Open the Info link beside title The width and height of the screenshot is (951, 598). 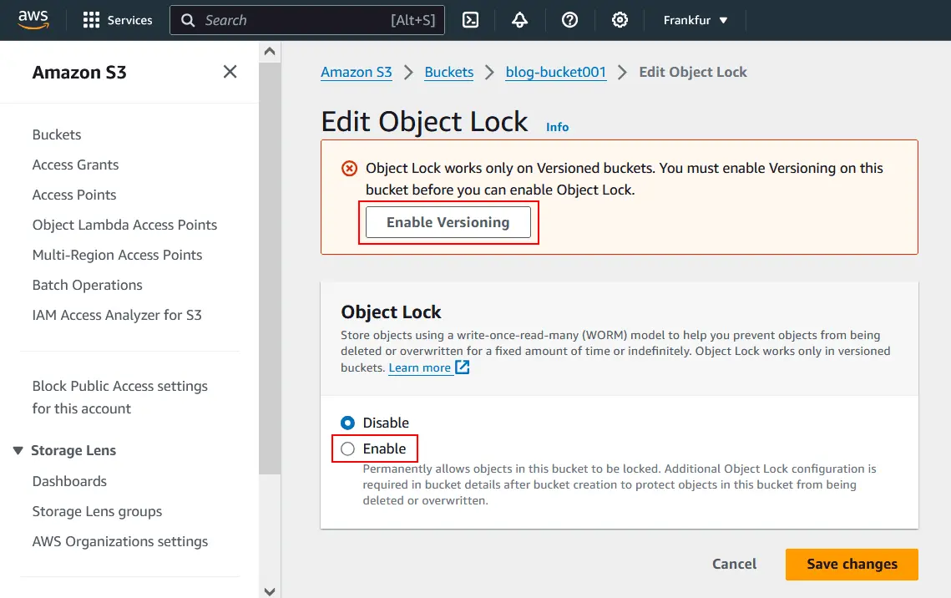[x=557, y=127]
